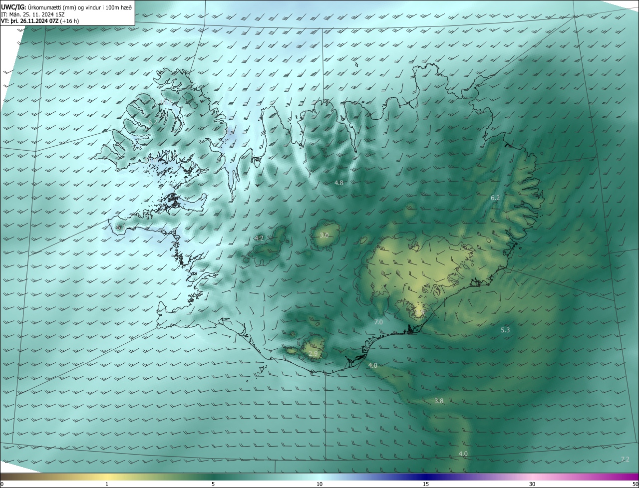
Task: Pick the 4.2 value label in west-central Iceland
Action: click(x=259, y=239)
